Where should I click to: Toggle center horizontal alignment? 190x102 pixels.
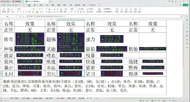click(49, 12)
